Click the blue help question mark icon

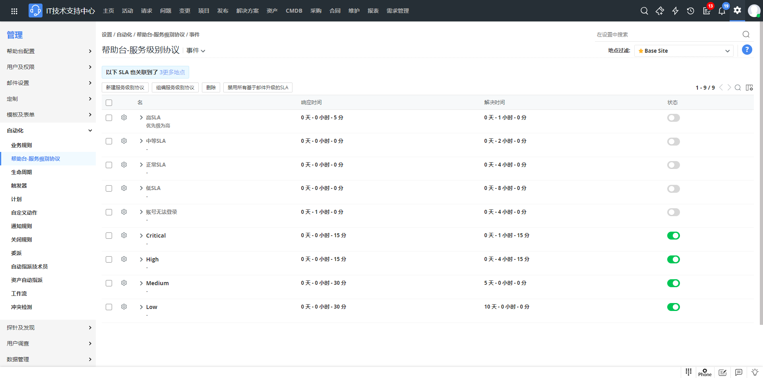click(747, 50)
